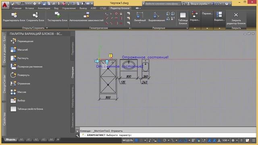The height and width of the screenshot is (145, 258).
Task: Click the yellow exclamation alert marker
Action: point(111,56)
